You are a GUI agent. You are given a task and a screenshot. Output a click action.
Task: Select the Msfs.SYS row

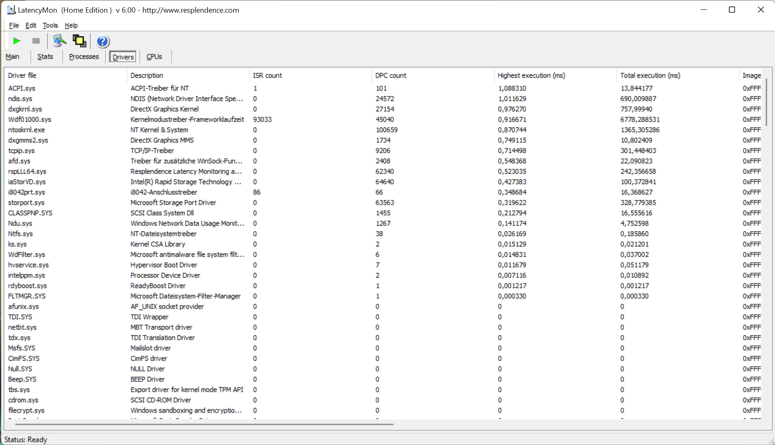(x=384, y=348)
